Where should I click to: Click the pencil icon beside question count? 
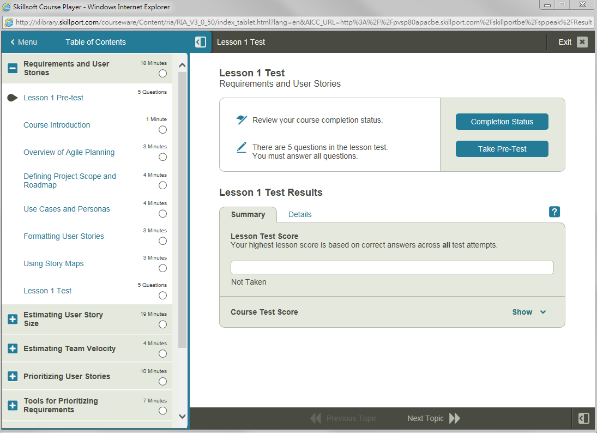pos(242,147)
